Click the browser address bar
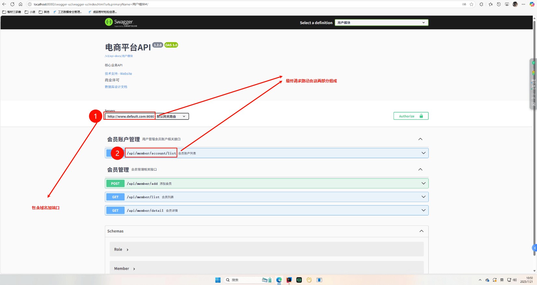This screenshot has height=285, width=537. 228,4
